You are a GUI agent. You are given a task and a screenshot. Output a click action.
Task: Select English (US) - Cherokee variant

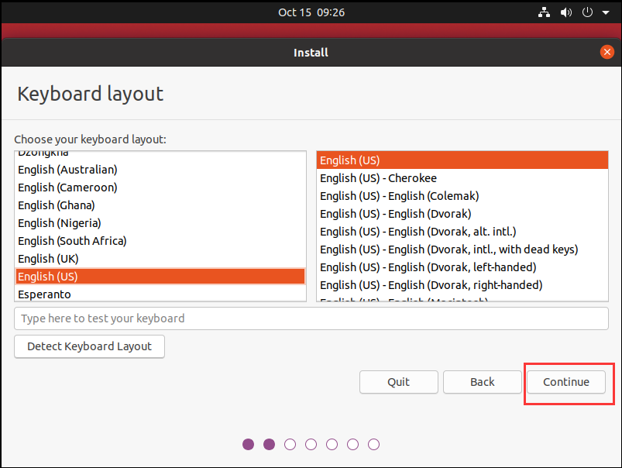point(462,178)
